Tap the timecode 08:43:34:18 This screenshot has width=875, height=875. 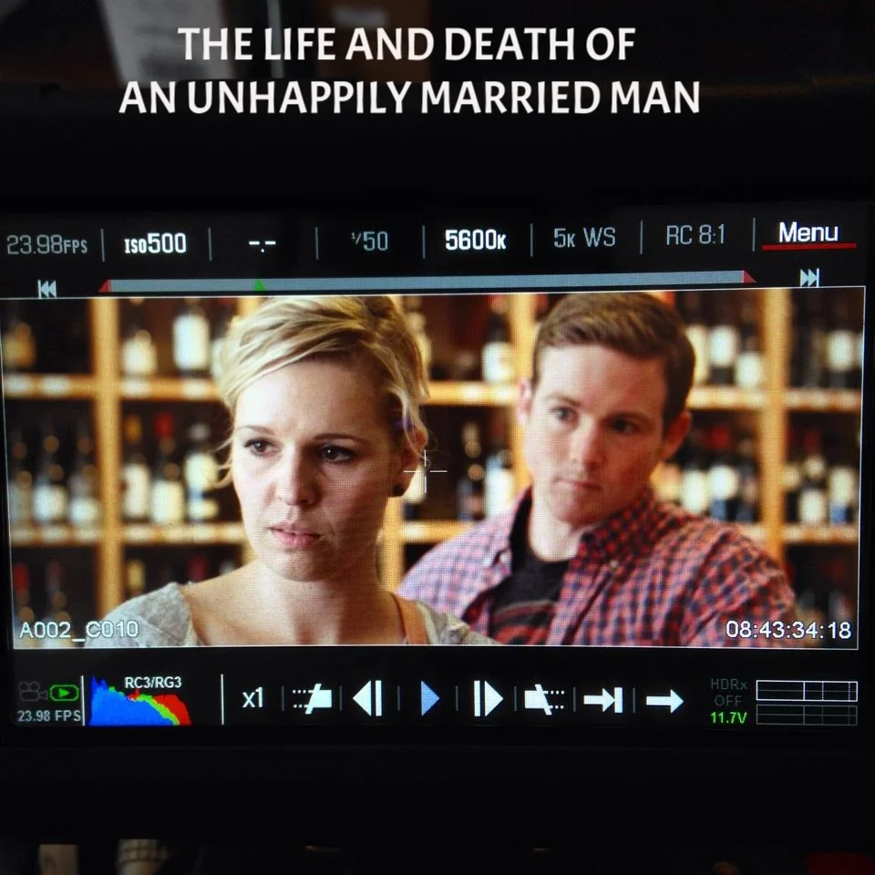coord(787,630)
